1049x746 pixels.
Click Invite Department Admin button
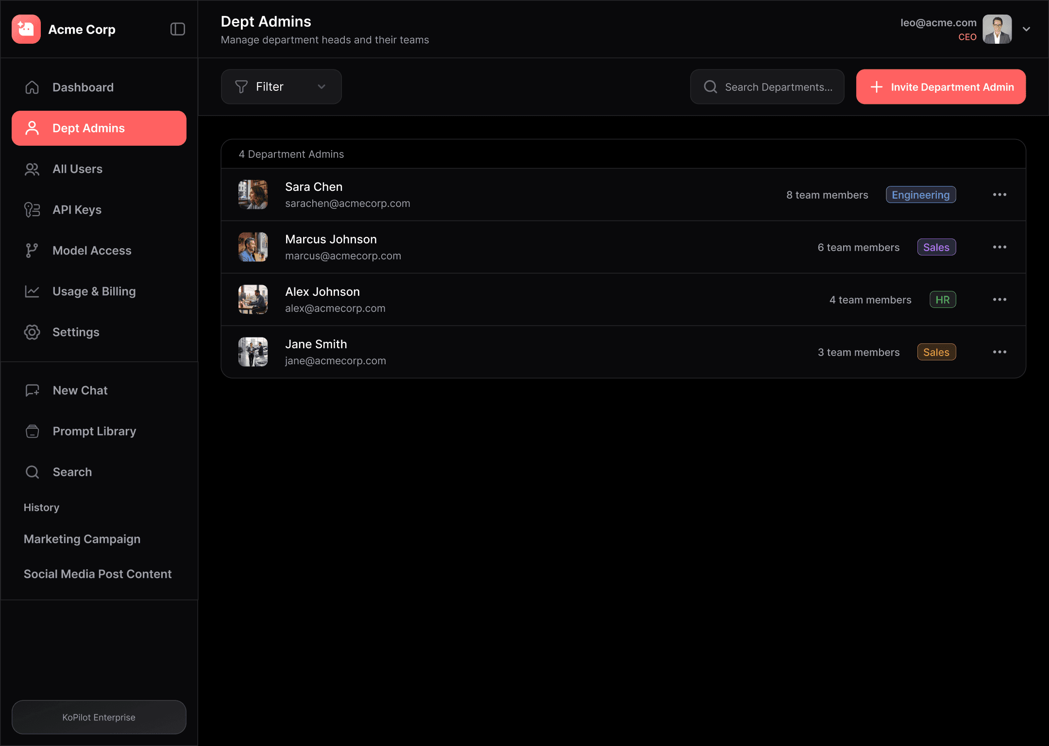[x=941, y=87]
